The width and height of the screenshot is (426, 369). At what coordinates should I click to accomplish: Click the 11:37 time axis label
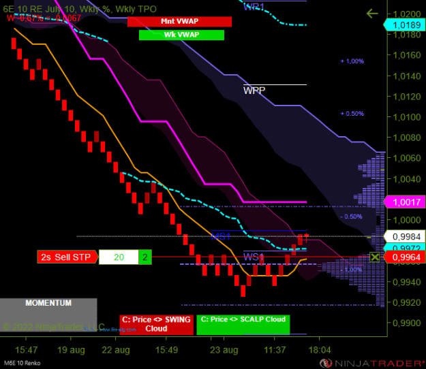tap(275, 350)
